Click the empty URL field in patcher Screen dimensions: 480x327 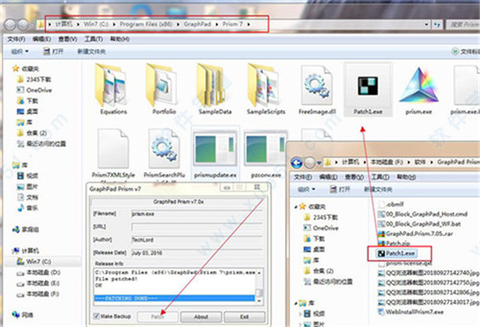197,227
